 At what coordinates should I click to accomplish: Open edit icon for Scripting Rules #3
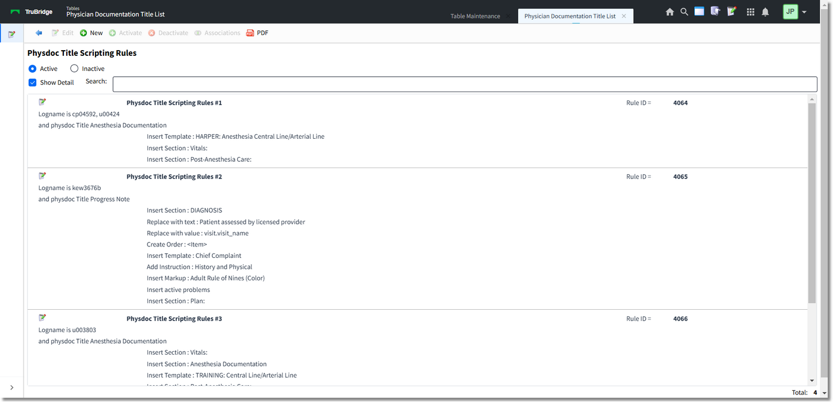pos(43,318)
